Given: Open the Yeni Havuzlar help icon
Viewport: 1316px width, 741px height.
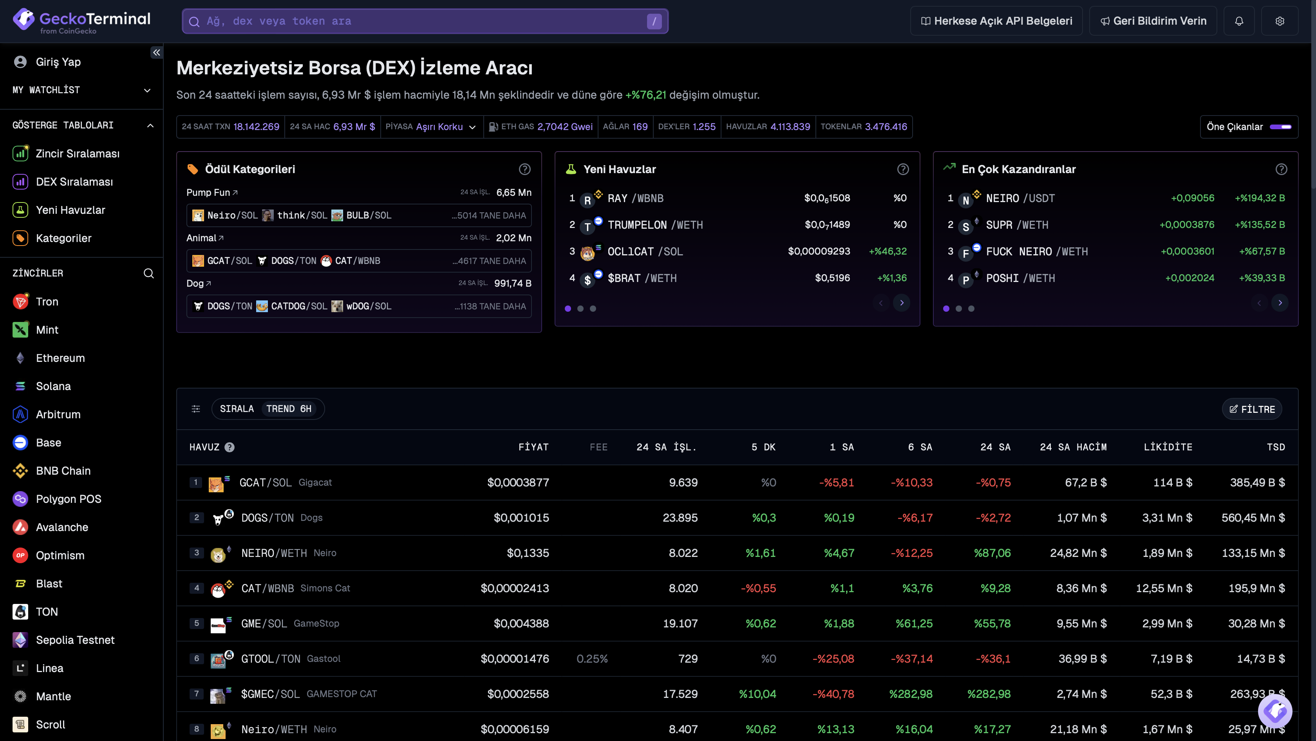Looking at the screenshot, I should (x=903, y=169).
